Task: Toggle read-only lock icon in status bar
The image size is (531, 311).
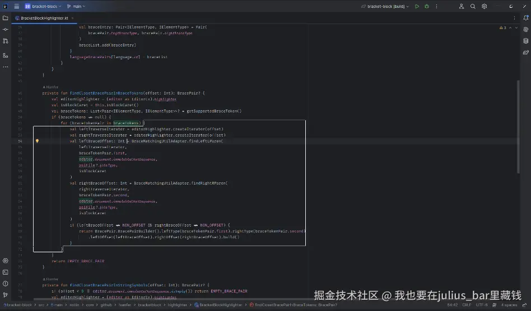Action: coord(525,305)
